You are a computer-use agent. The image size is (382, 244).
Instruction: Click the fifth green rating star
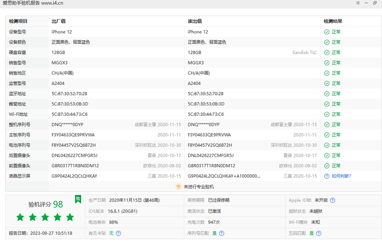(x=70, y=217)
